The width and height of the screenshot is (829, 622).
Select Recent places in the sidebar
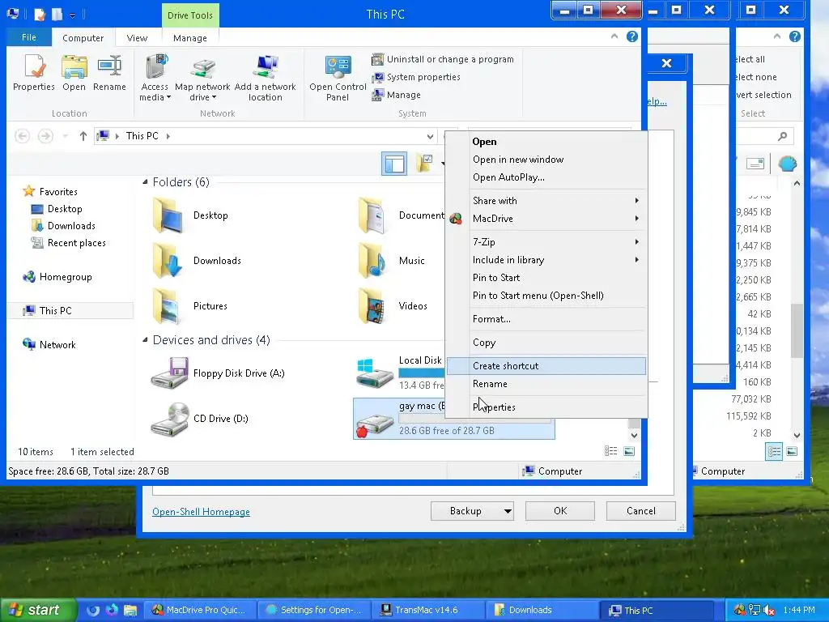coord(69,243)
